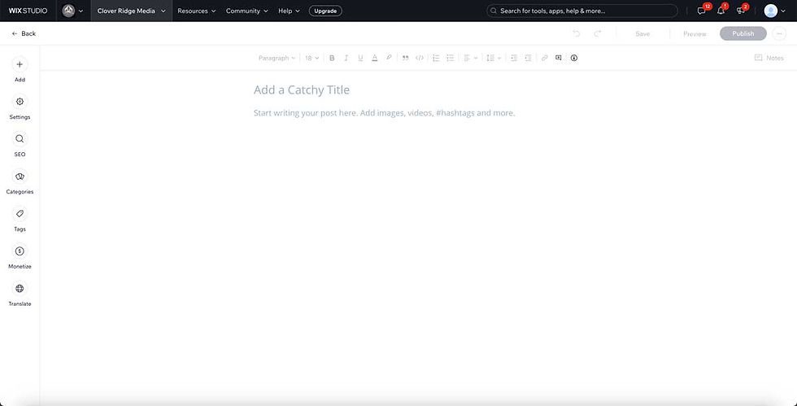Open the announcements megaphone icon
This screenshot has width=797, height=406.
pyautogui.click(x=741, y=11)
